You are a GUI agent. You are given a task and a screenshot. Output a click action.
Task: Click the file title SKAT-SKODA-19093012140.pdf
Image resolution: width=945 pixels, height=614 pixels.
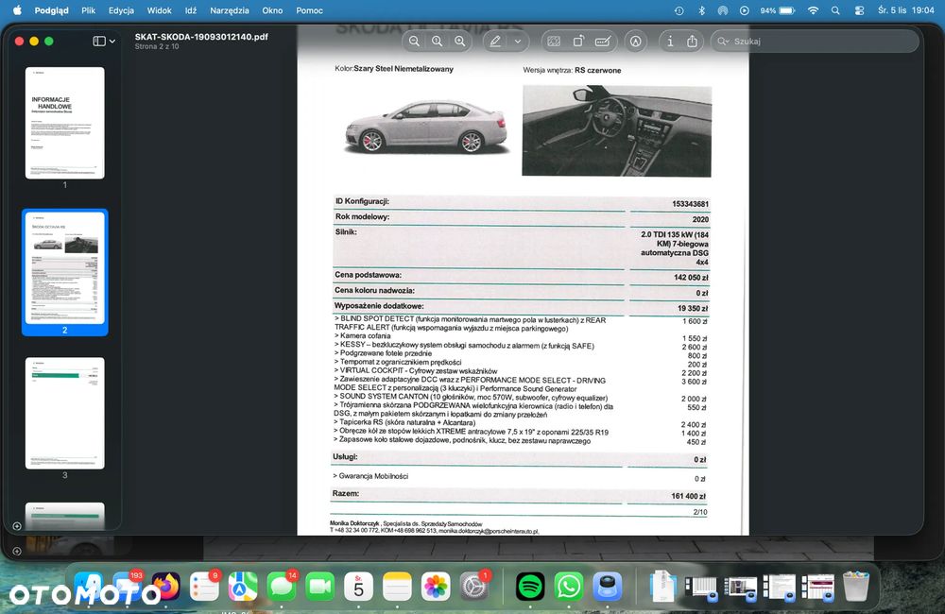[201, 36]
